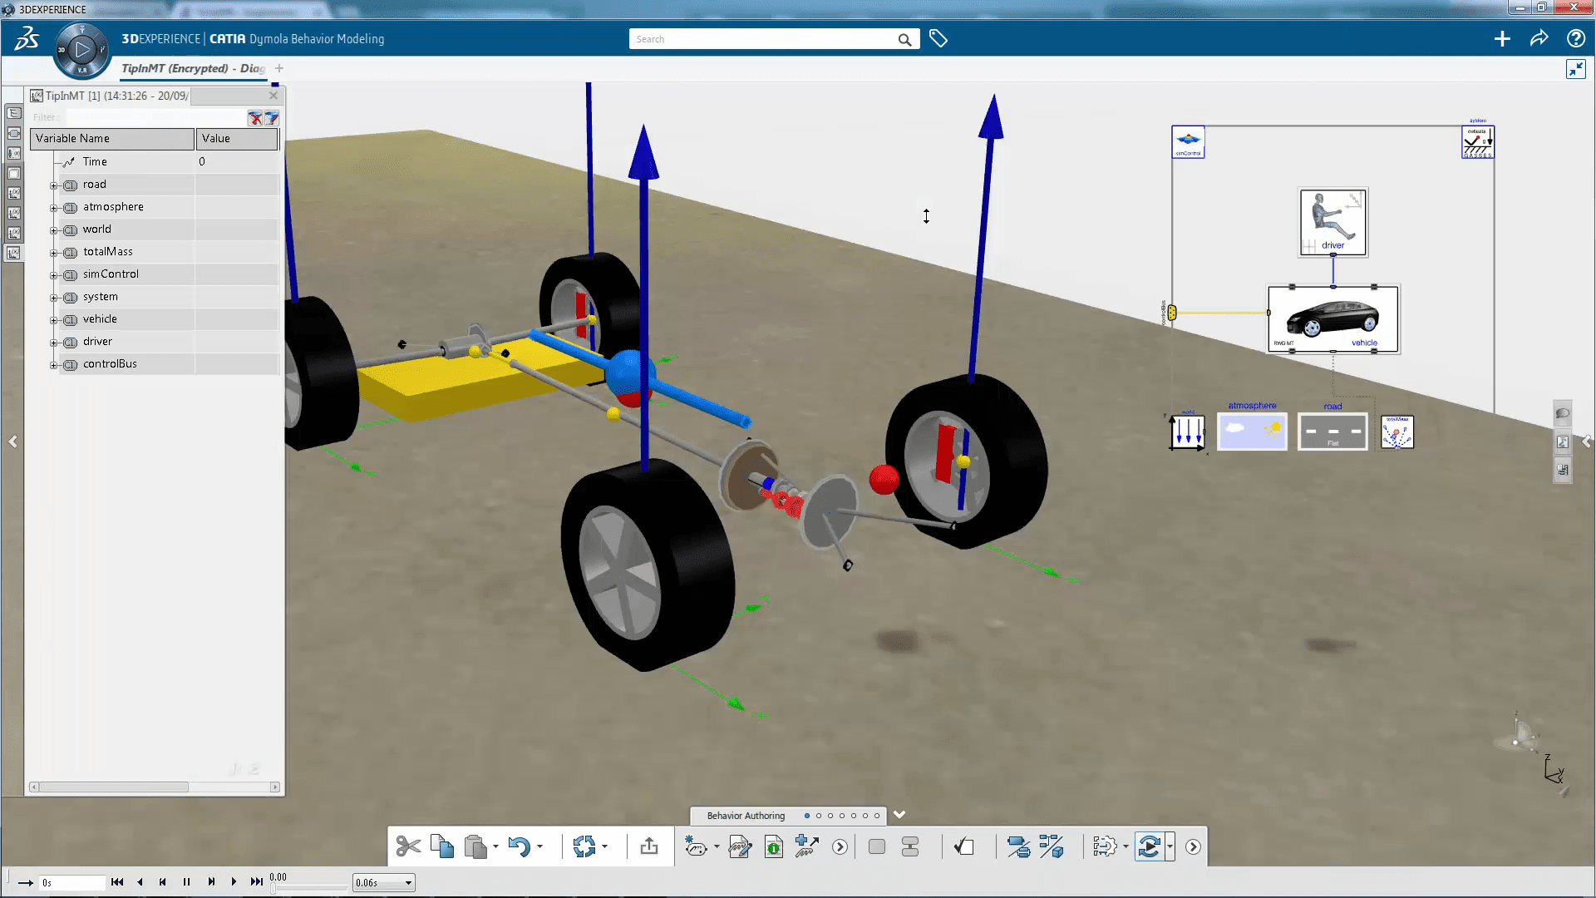1596x898 pixels.
Task: Select the second Behavior Authoring page dot
Action: coord(818,816)
